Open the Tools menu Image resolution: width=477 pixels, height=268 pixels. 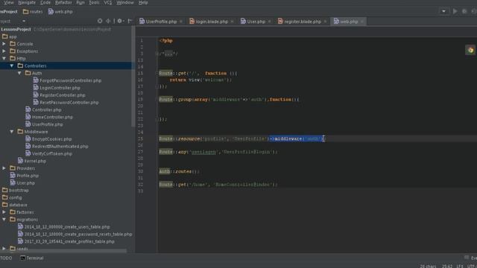(94, 2)
